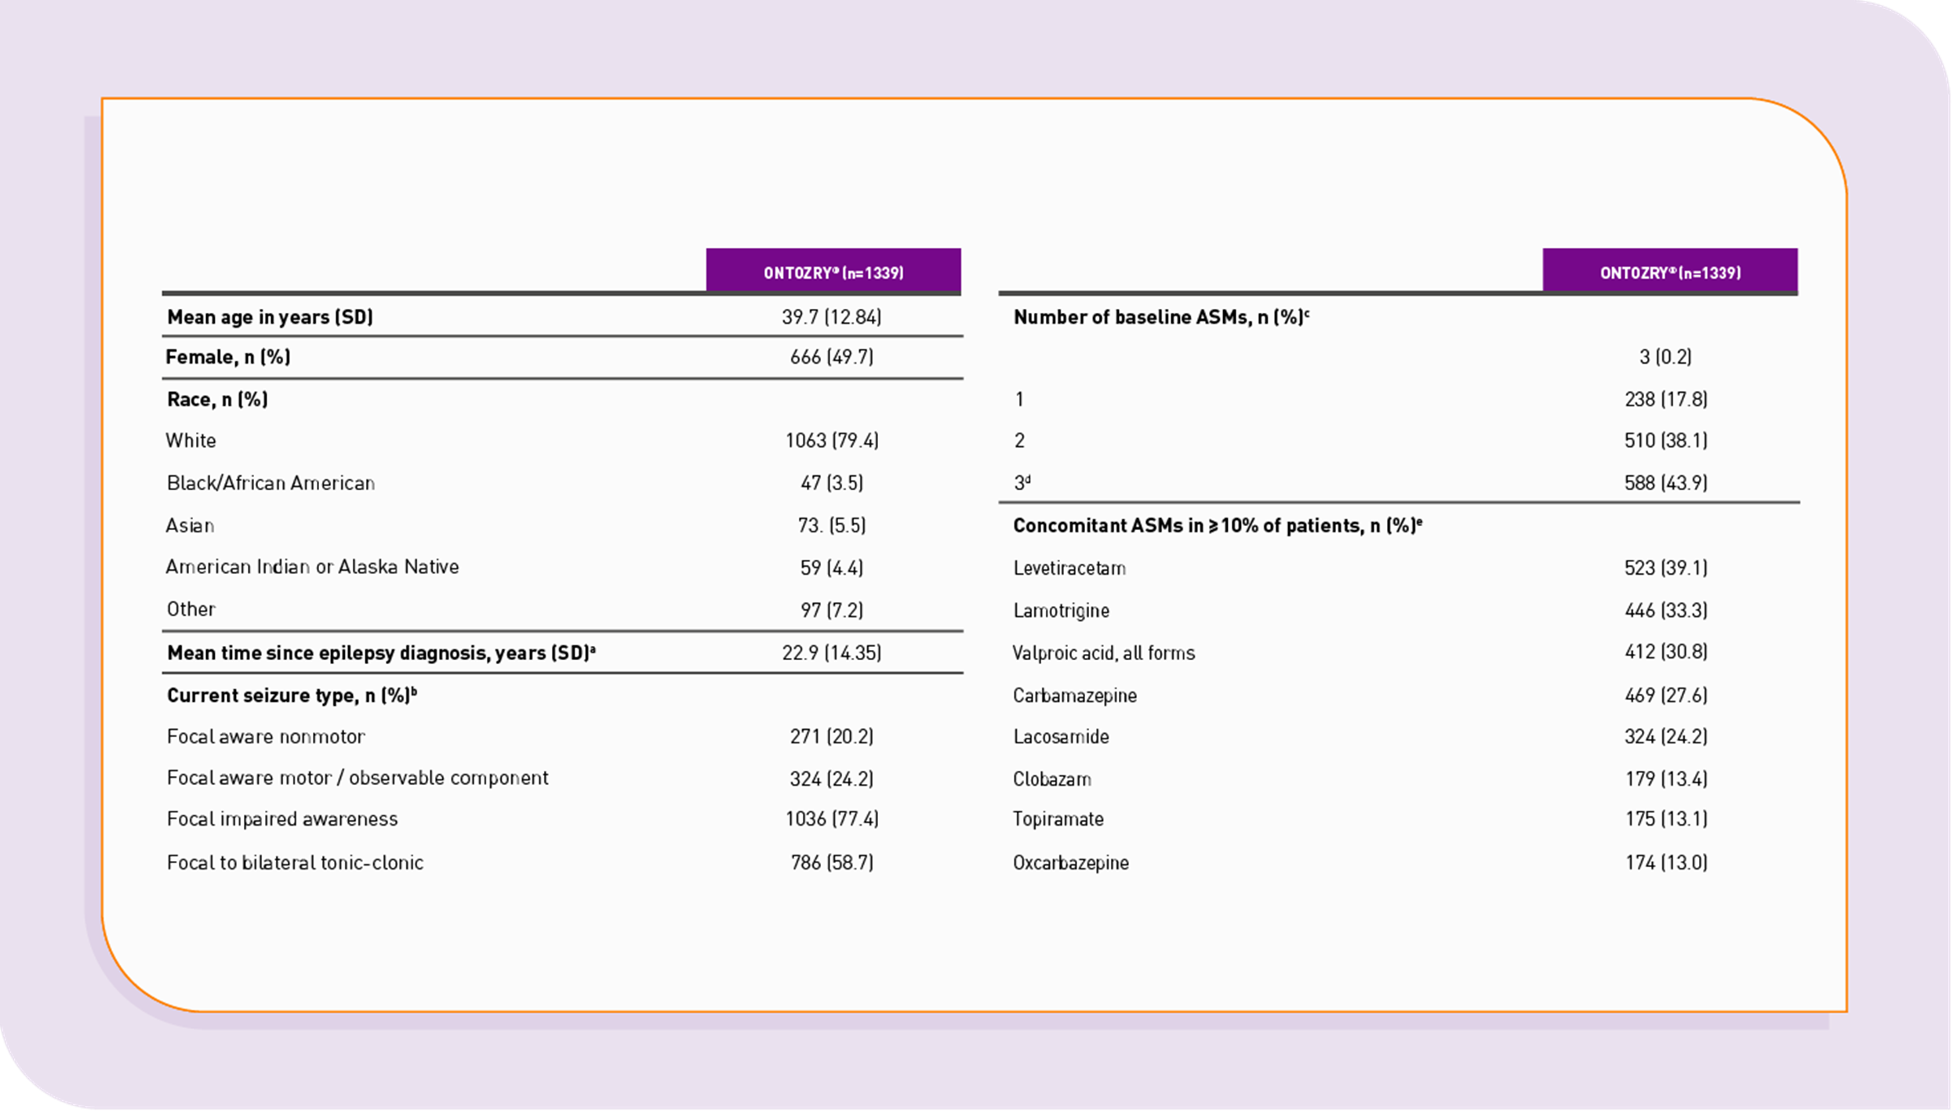Screen dimensions: 1953x1111
Task: Select the 'Carbamazepine' row label
Action: 1075,695
